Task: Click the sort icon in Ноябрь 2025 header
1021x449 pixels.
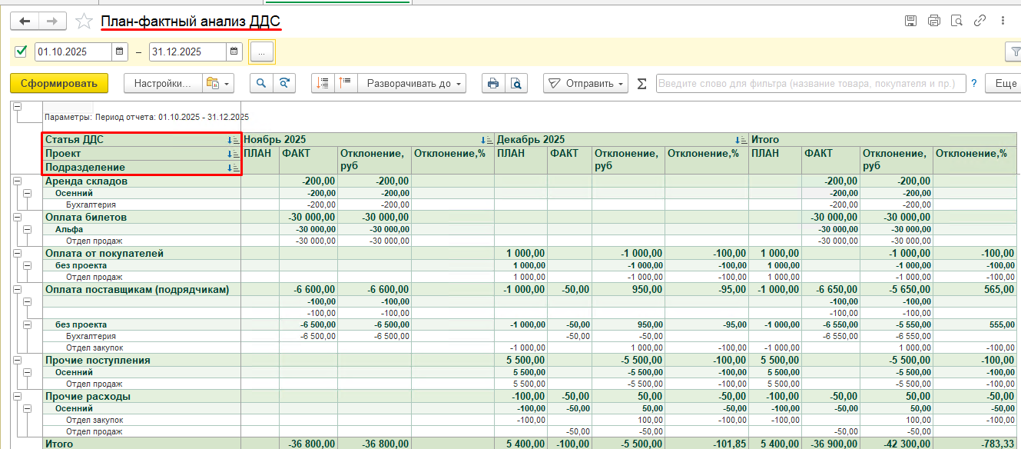Action: pyautogui.click(x=486, y=140)
